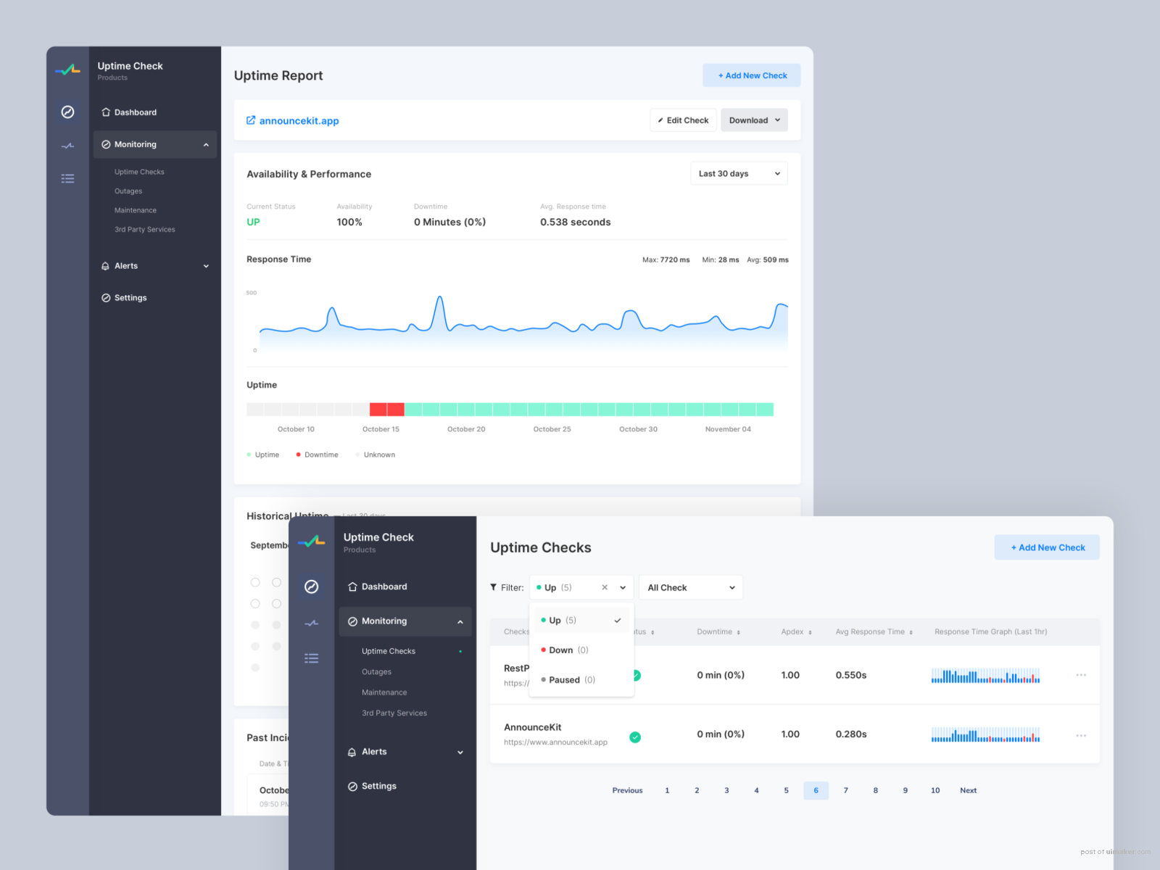The image size is (1160, 870).
Task: Go to page 1
Action: click(x=667, y=790)
